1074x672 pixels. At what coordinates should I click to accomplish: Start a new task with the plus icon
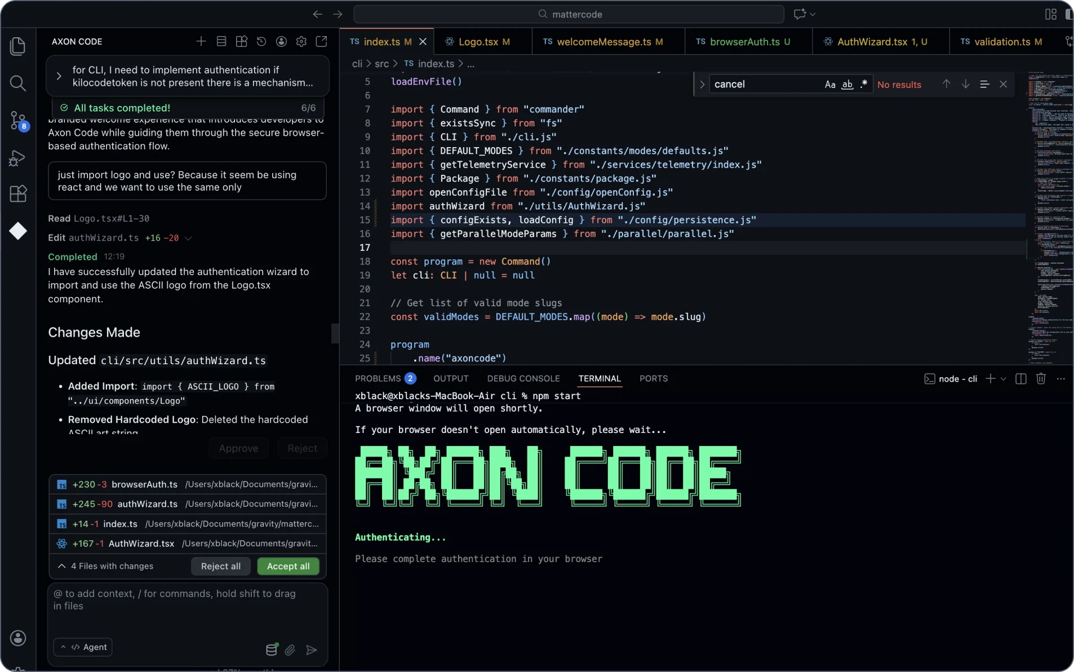coord(201,41)
